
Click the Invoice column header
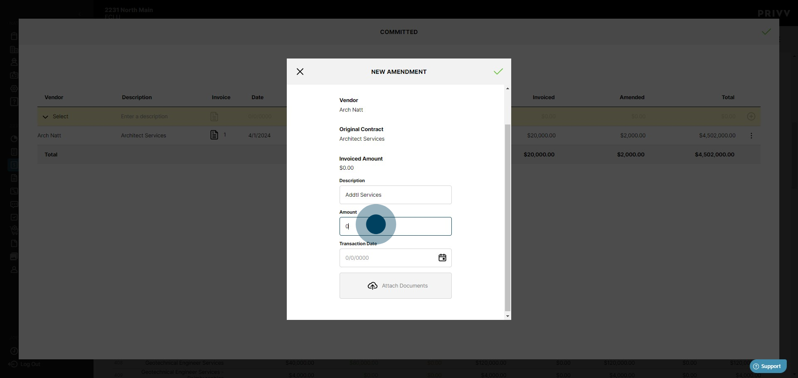pos(221,98)
